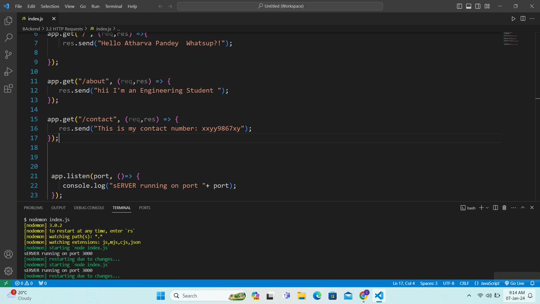Open the Terminal menu in the menu bar

point(113,6)
